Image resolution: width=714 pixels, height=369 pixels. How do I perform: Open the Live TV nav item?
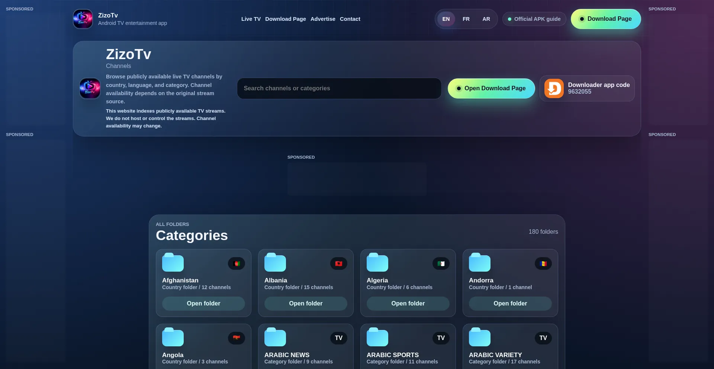[x=251, y=19]
